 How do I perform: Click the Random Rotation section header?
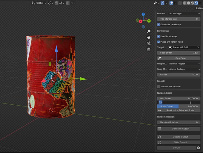[x=166, y=117]
